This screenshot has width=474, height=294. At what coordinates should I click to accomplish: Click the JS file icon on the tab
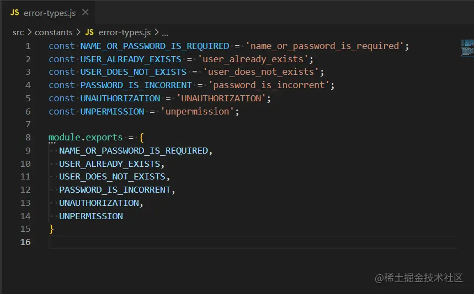click(x=14, y=13)
